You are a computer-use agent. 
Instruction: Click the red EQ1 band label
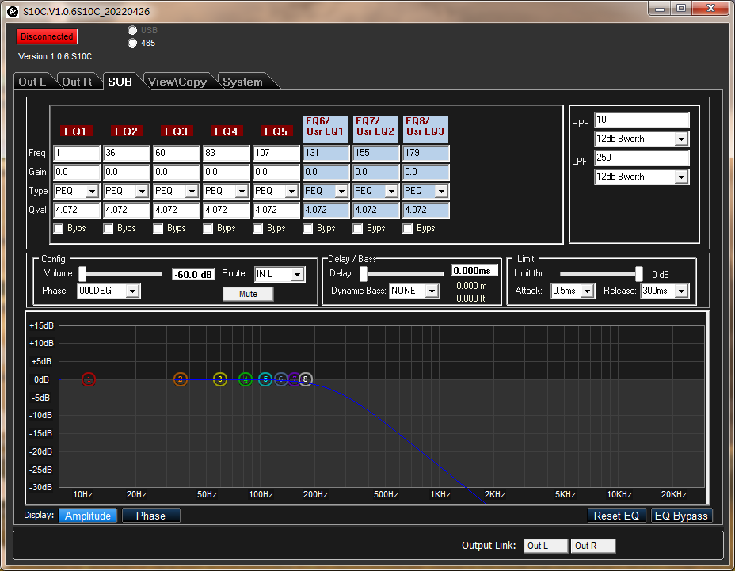[76, 131]
